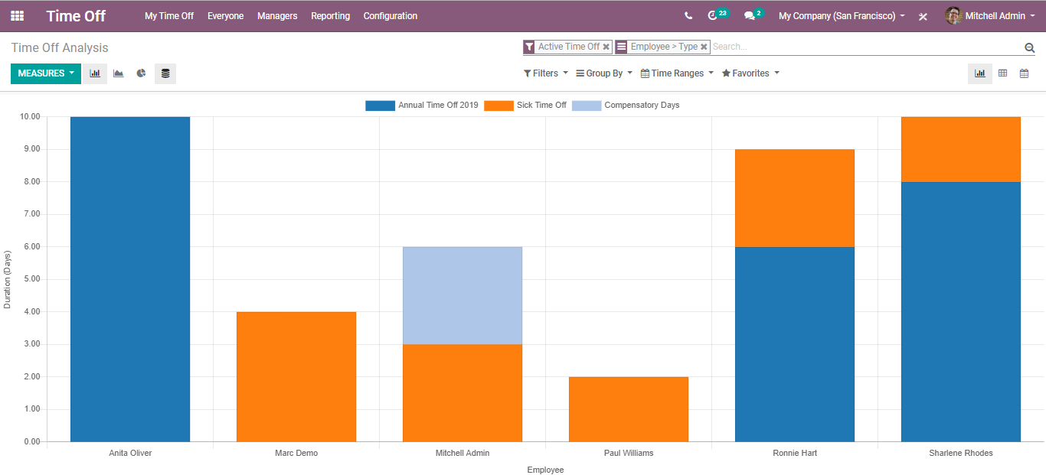Open the apps grid menu
Viewport: 1046px width, 475px height.
17,16
